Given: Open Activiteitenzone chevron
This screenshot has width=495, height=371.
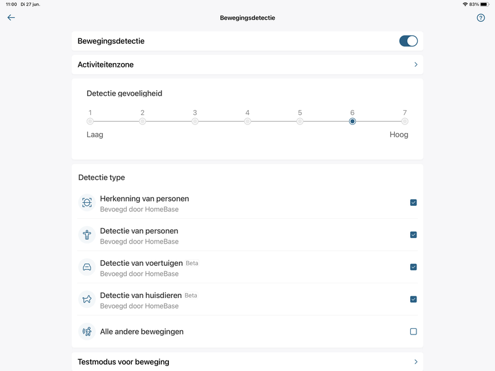Looking at the screenshot, I should pyautogui.click(x=416, y=64).
